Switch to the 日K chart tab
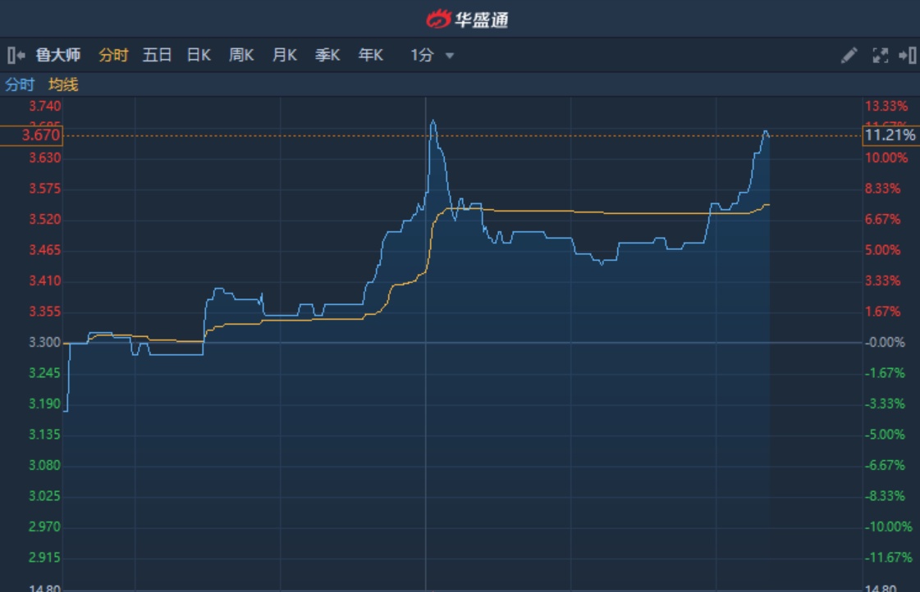 point(199,55)
